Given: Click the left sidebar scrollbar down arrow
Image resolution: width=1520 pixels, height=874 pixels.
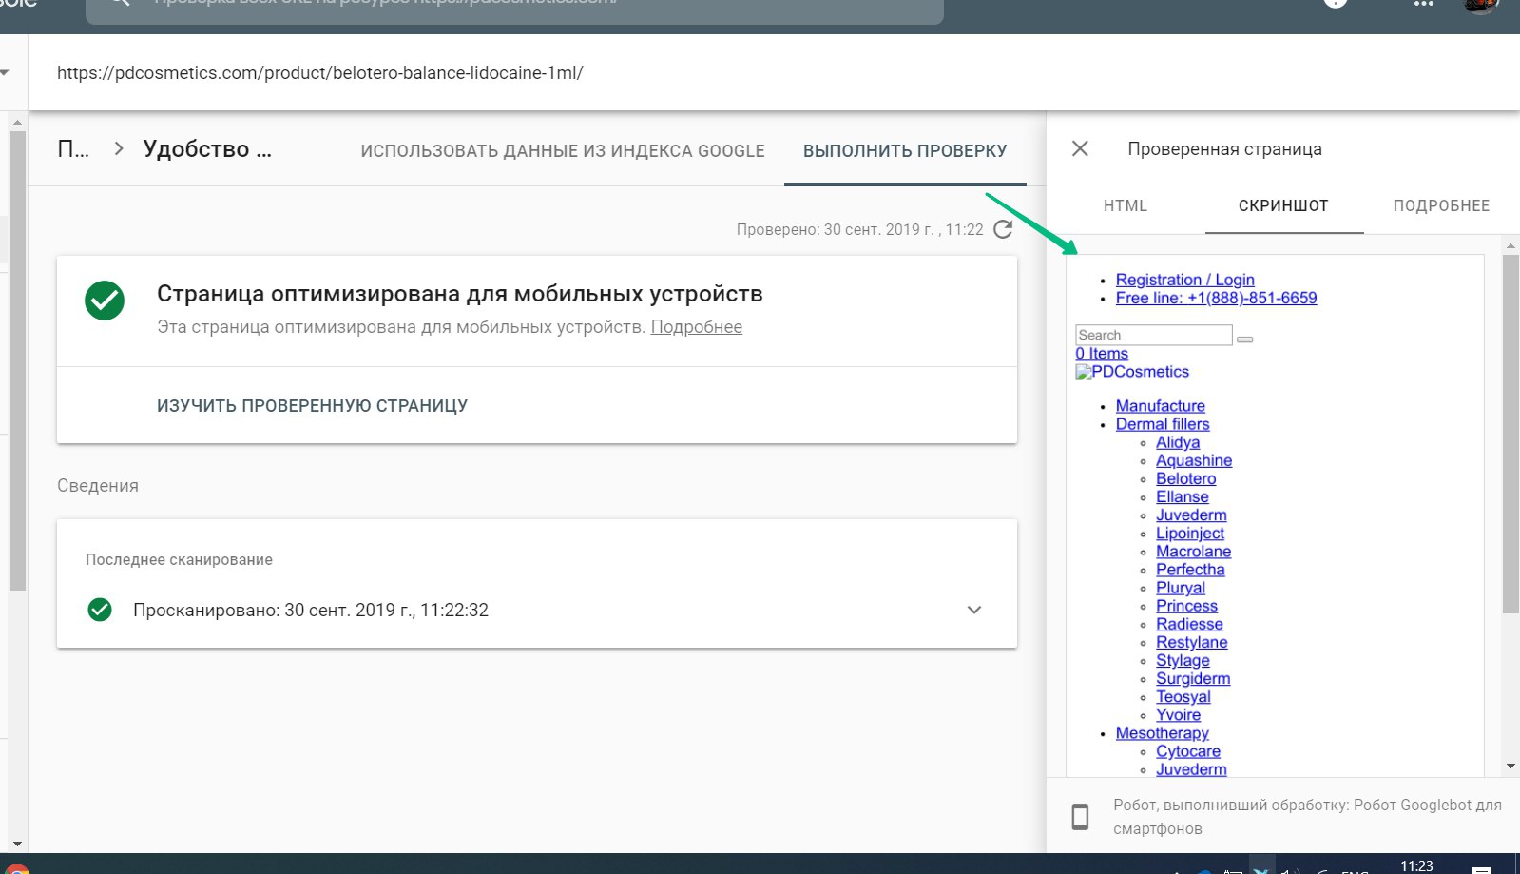Looking at the screenshot, I should tap(17, 844).
